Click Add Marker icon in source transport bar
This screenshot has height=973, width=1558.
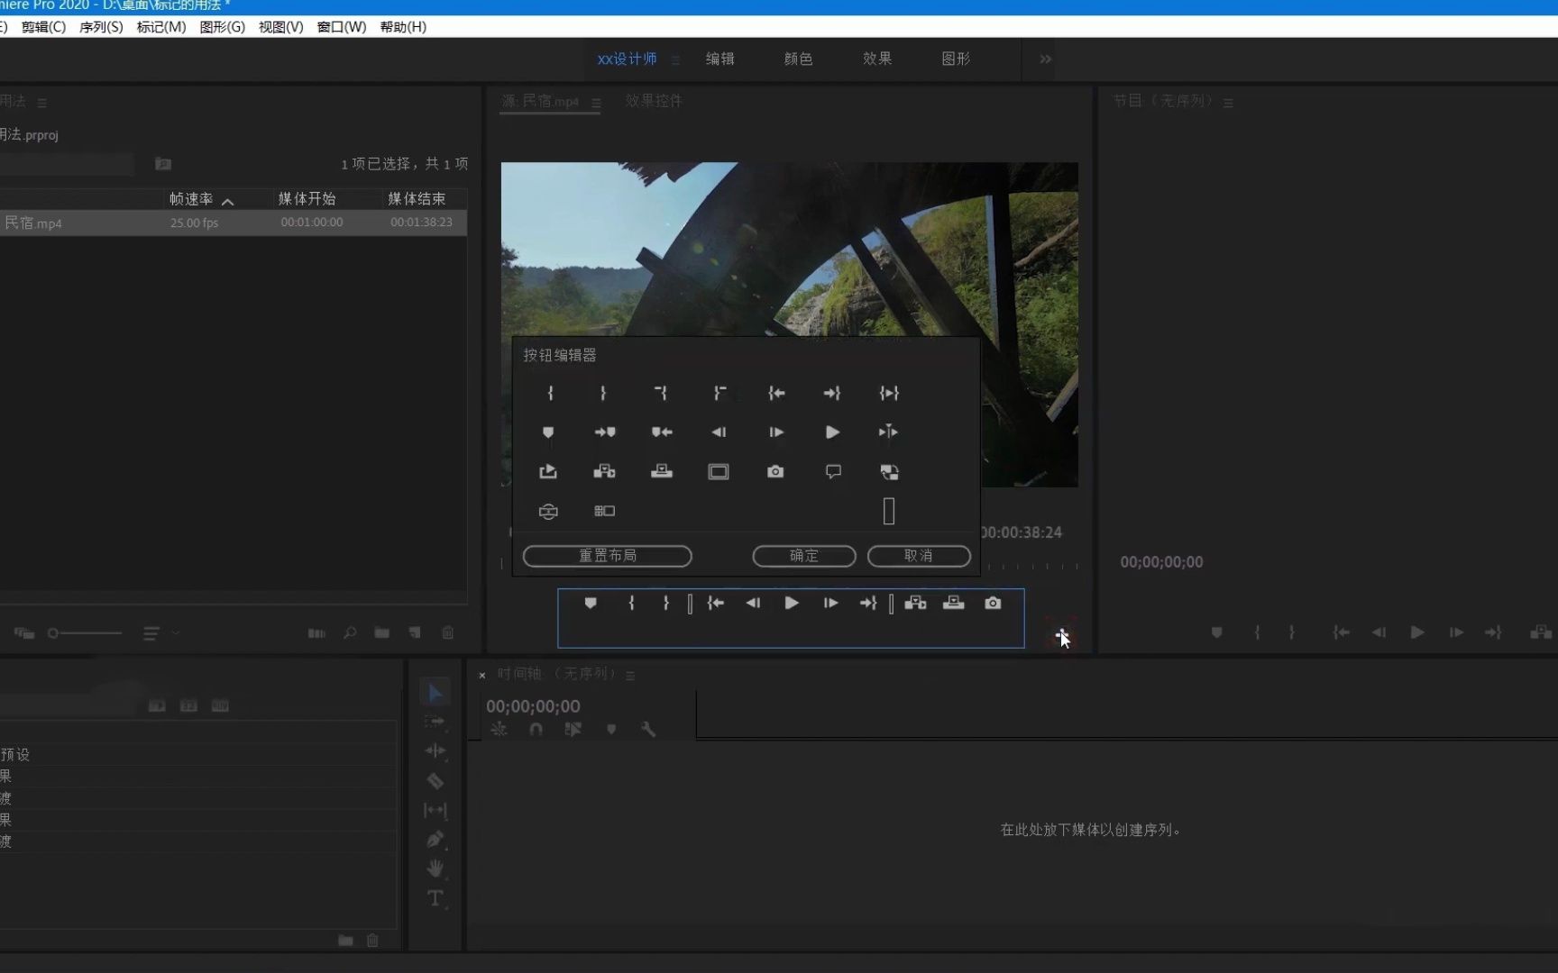pos(591,603)
